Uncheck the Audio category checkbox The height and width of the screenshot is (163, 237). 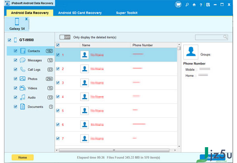coord(15,97)
